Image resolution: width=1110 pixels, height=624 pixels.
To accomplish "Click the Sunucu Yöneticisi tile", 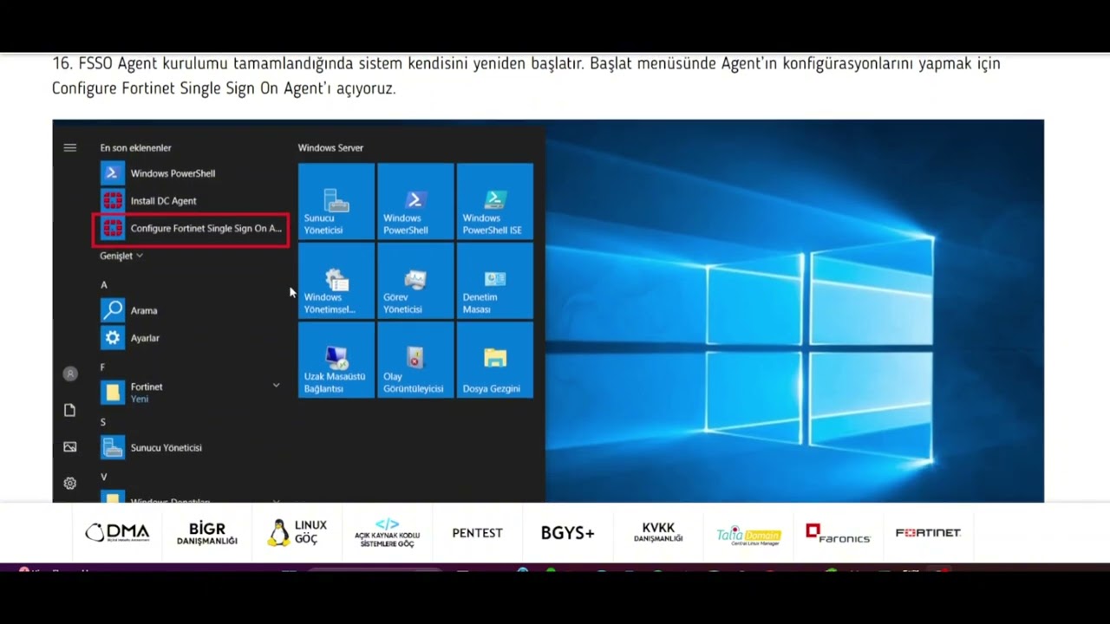I will 336,201.
